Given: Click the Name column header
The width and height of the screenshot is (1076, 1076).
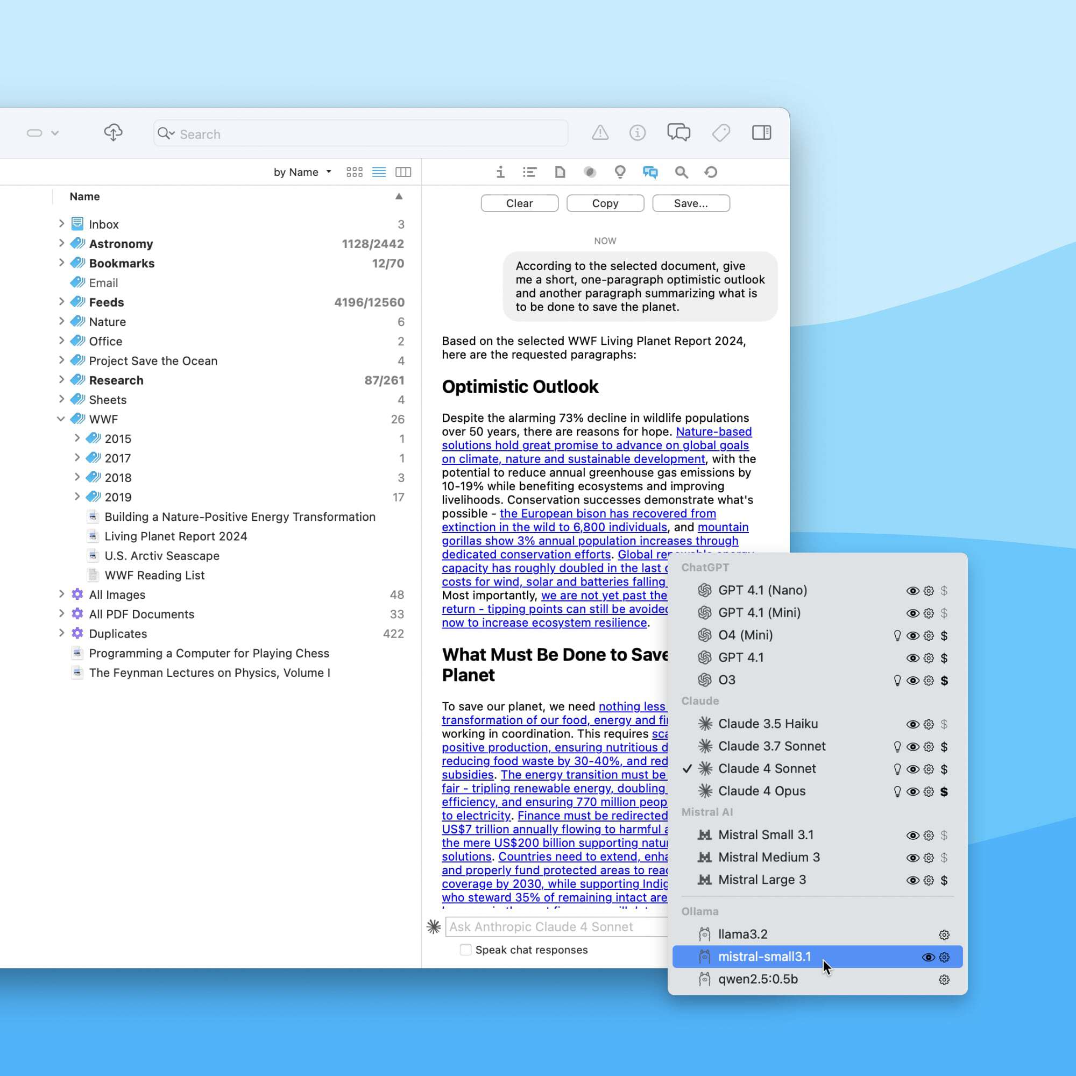Looking at the screenshot, I should [84, 196].
